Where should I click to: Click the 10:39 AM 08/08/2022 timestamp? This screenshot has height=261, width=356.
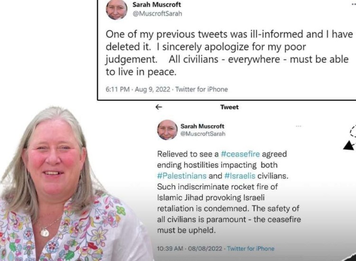(189, 249)
